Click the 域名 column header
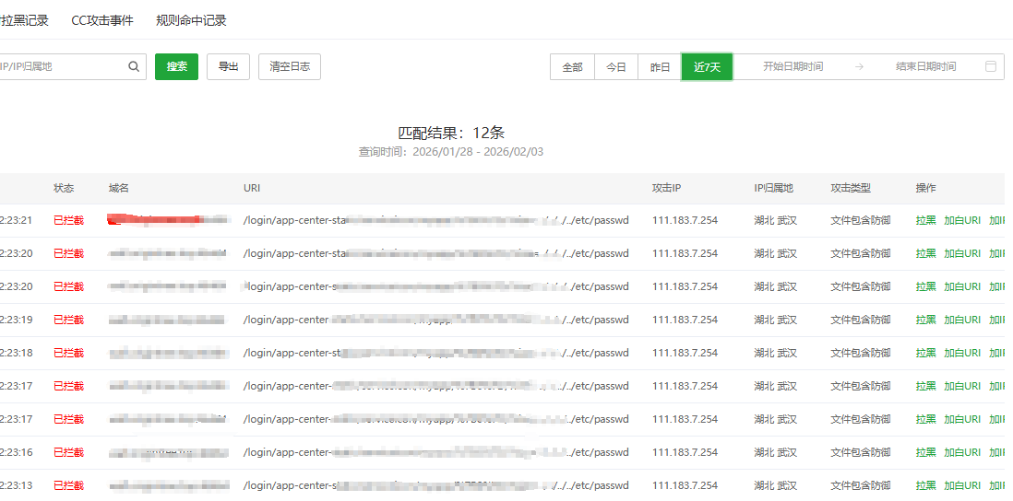The height and width of the screenshot is (501, 1013). [x=119, y=188]
